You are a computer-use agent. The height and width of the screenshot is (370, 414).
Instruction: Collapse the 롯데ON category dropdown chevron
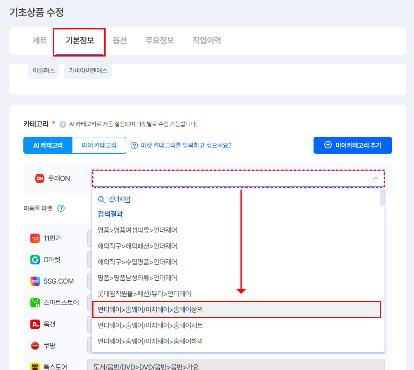pos(376,178)
